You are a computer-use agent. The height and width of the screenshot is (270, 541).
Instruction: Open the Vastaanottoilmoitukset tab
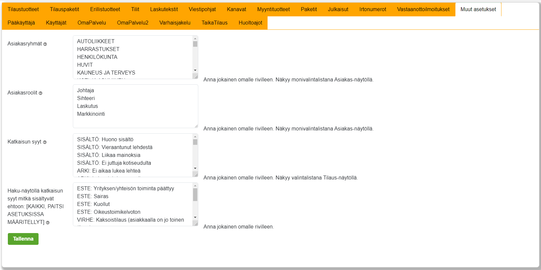coord(423,9)
